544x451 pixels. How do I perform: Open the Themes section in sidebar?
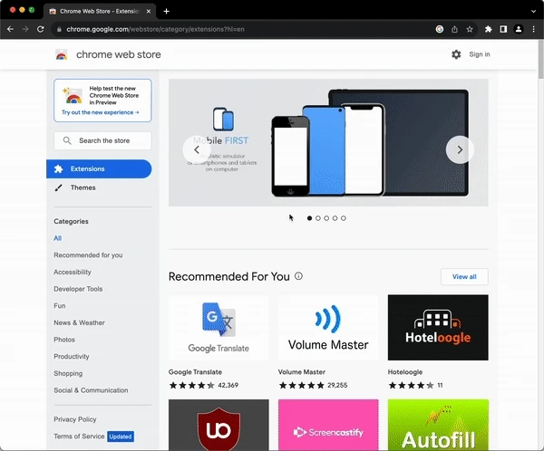(83, 187)
